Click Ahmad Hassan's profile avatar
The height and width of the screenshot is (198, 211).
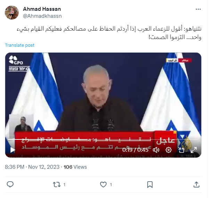(x=12, y=13)
